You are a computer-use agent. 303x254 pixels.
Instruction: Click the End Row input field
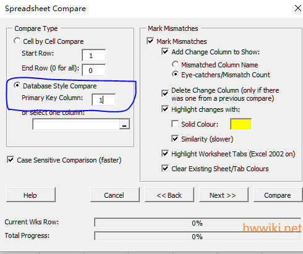(94, 70)
